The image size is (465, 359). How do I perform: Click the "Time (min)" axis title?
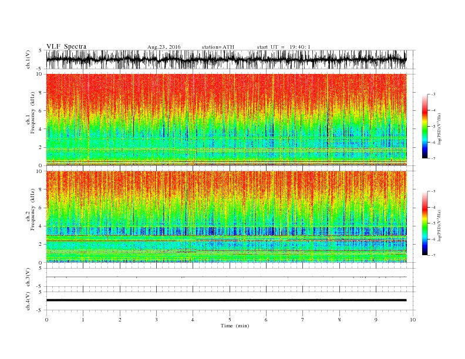(x=235, y=326)
